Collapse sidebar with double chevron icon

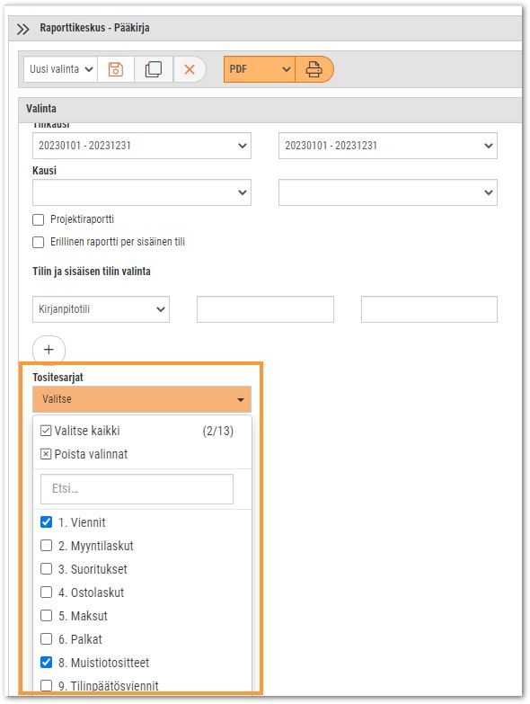pos(22,29)
